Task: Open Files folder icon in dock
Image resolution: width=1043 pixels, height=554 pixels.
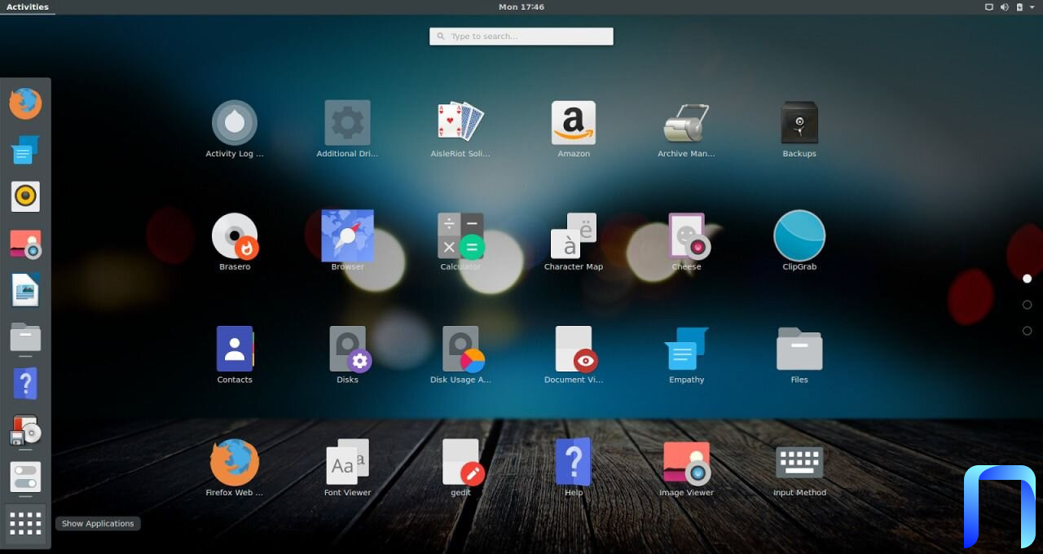Action: click(25, 336)
